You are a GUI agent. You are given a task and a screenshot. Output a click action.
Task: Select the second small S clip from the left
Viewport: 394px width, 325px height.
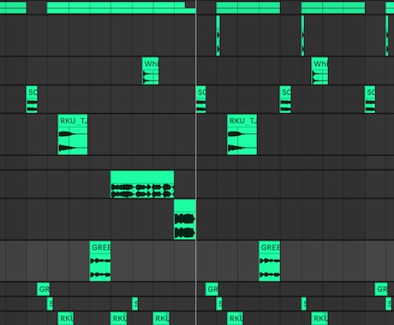pos(135,304)
